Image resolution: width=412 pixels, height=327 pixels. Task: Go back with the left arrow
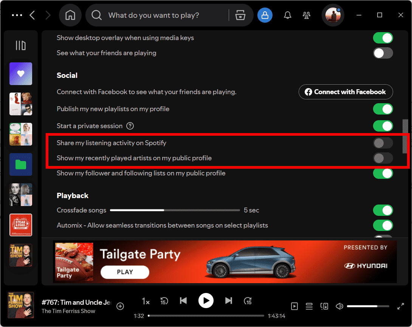(33, 15)
